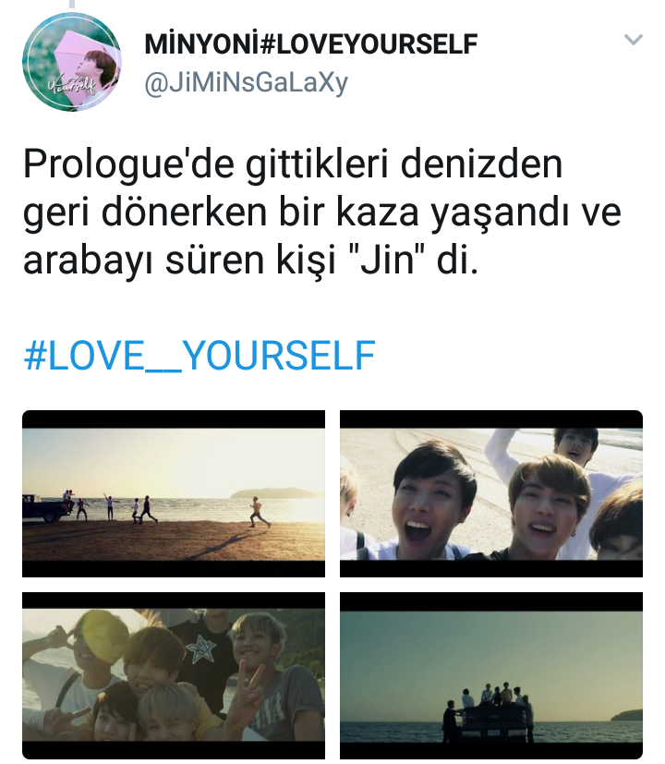
Task: Open the beach running scene photo
Action: (x=174, y=493)
